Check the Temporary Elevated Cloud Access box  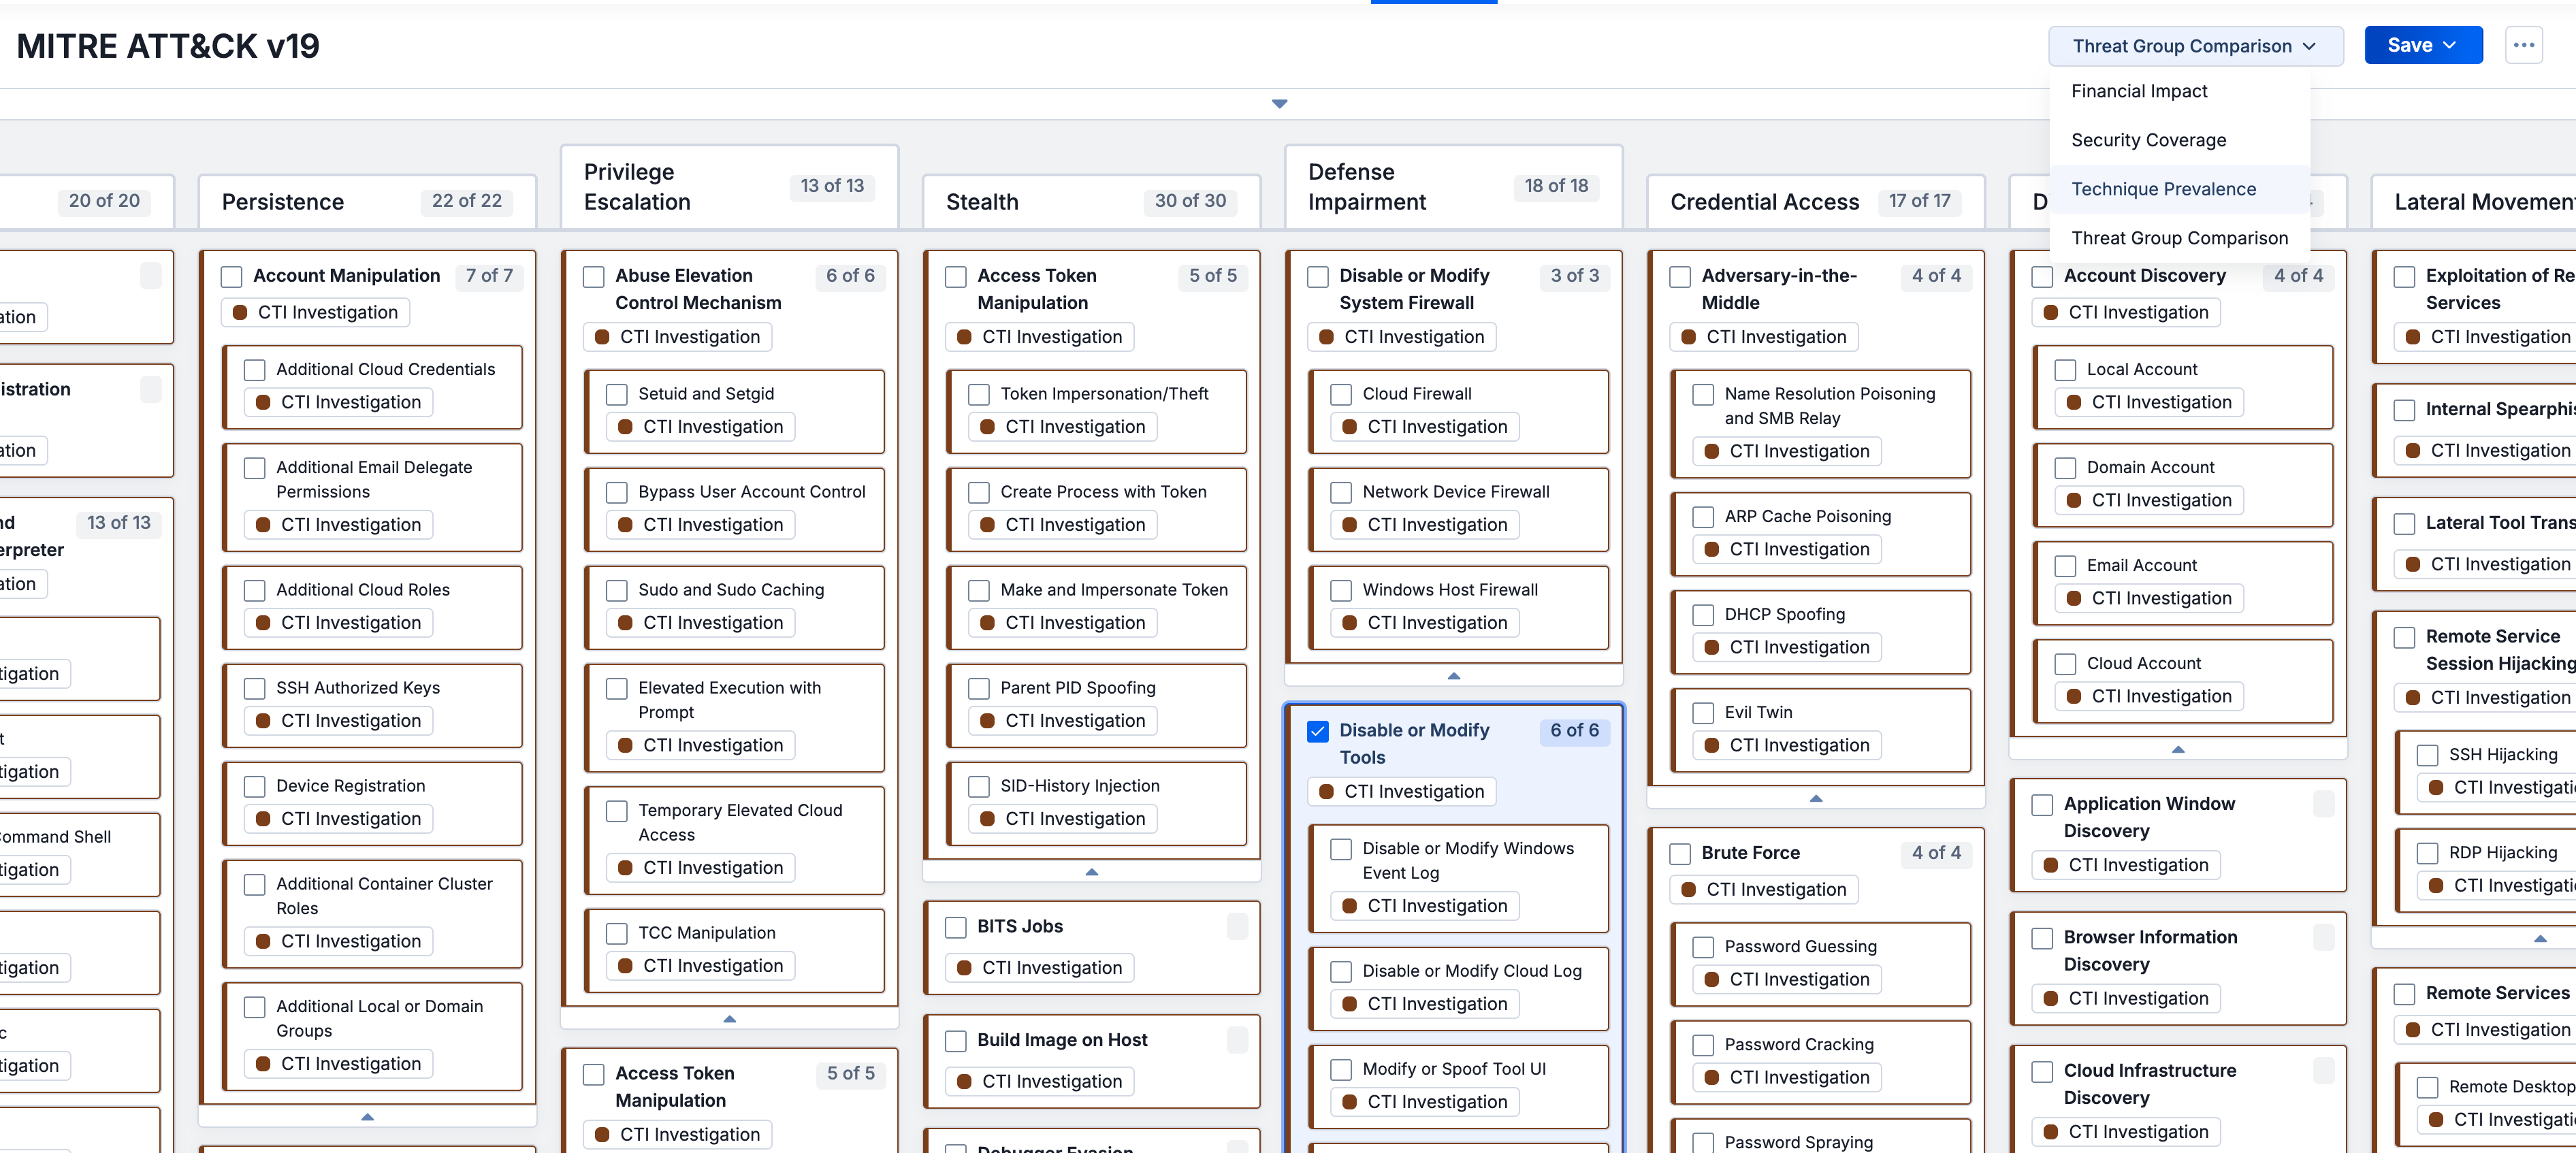pyautogui.click(x=617, y=811)
